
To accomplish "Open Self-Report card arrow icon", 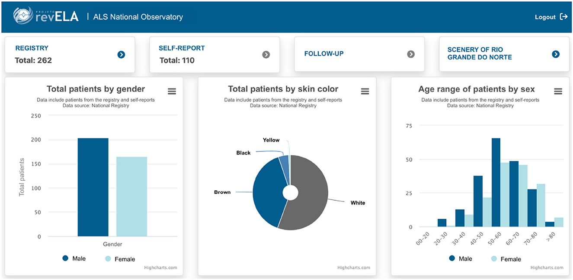I will (x=266, y=54).
